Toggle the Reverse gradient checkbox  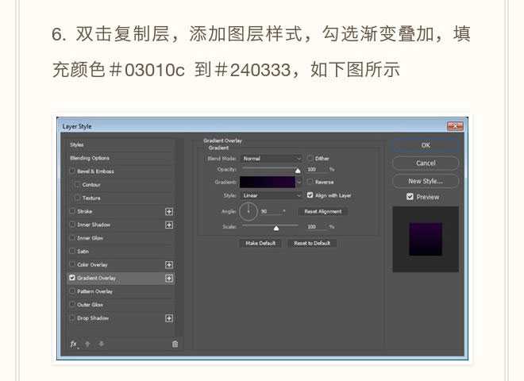[x=310, y=182]
